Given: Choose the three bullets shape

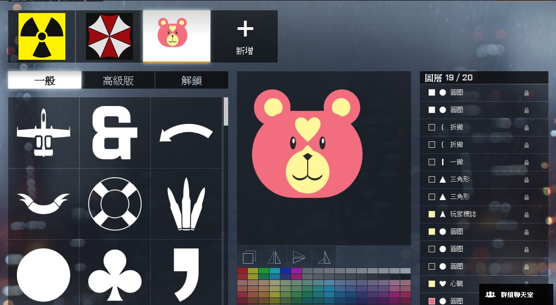Looking at the screenshot, I should (186, 204).
